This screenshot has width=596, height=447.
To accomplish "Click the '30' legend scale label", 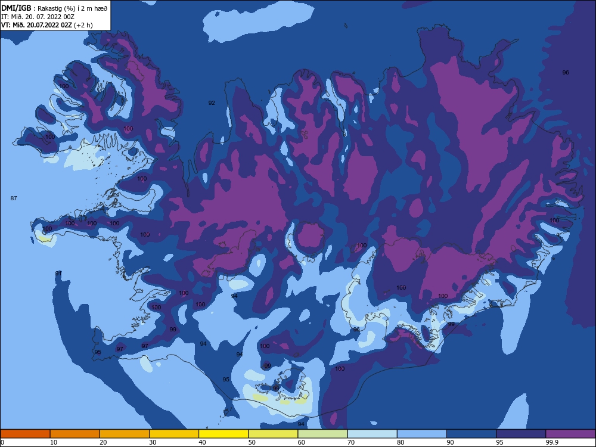I will pyautogui.click(x=153, y=442).
